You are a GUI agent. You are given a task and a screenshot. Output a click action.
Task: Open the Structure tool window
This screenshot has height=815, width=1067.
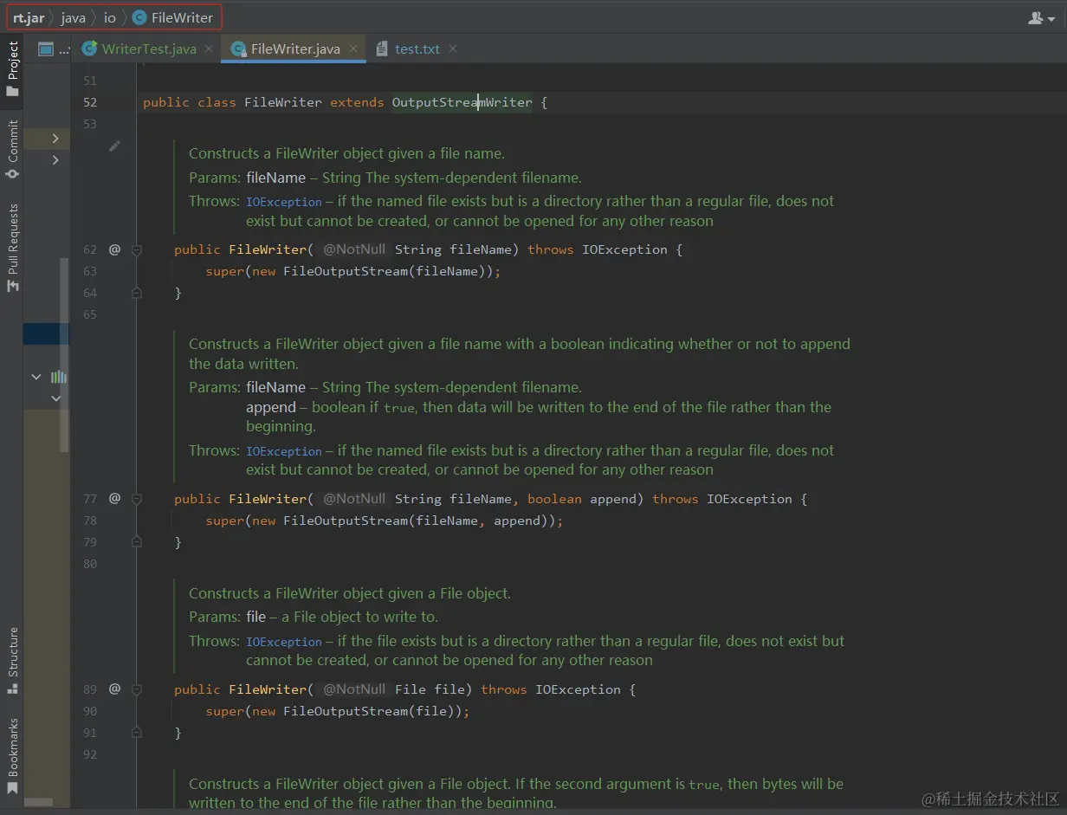12,661
